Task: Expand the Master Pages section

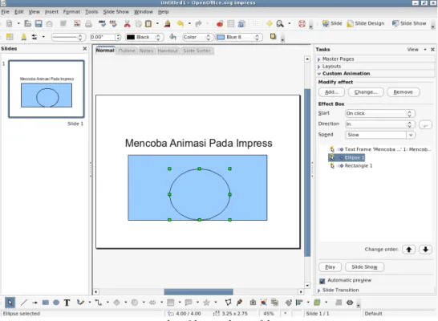Action: 338,59
